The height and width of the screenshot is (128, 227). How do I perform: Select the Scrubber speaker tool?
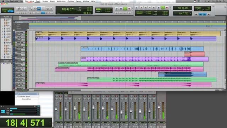pos(47,9)
